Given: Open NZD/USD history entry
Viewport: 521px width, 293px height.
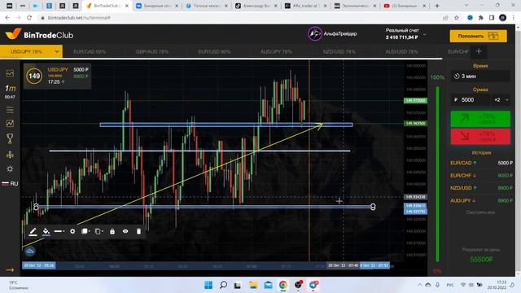Looking at the screenshot, I should [481, 188].
